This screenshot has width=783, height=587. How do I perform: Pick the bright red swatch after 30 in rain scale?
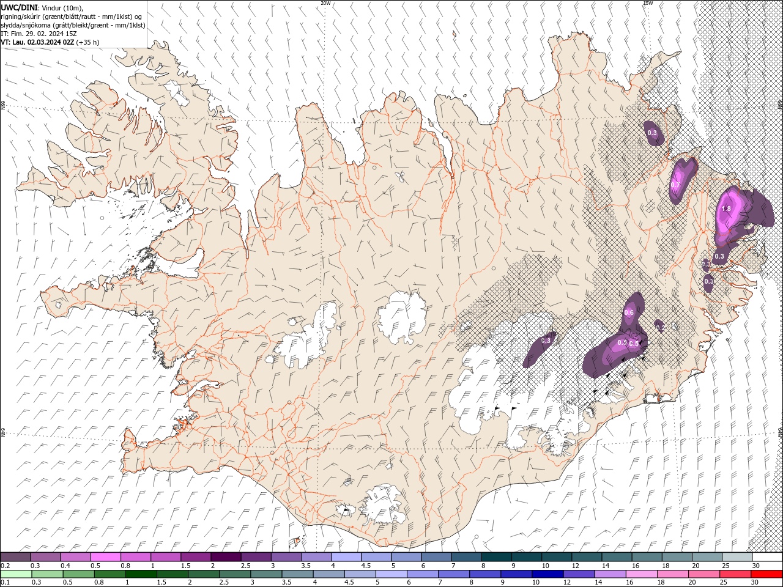click(767, 574)
